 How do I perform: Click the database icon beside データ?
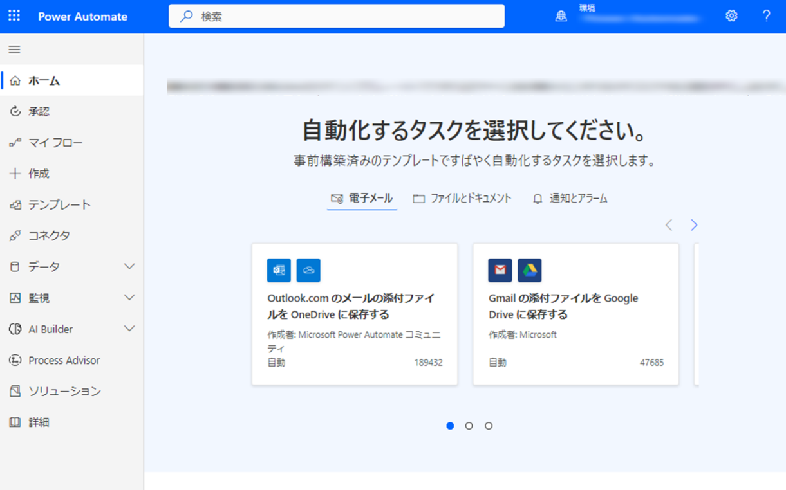pyautogui.click(x=15, y=267)
